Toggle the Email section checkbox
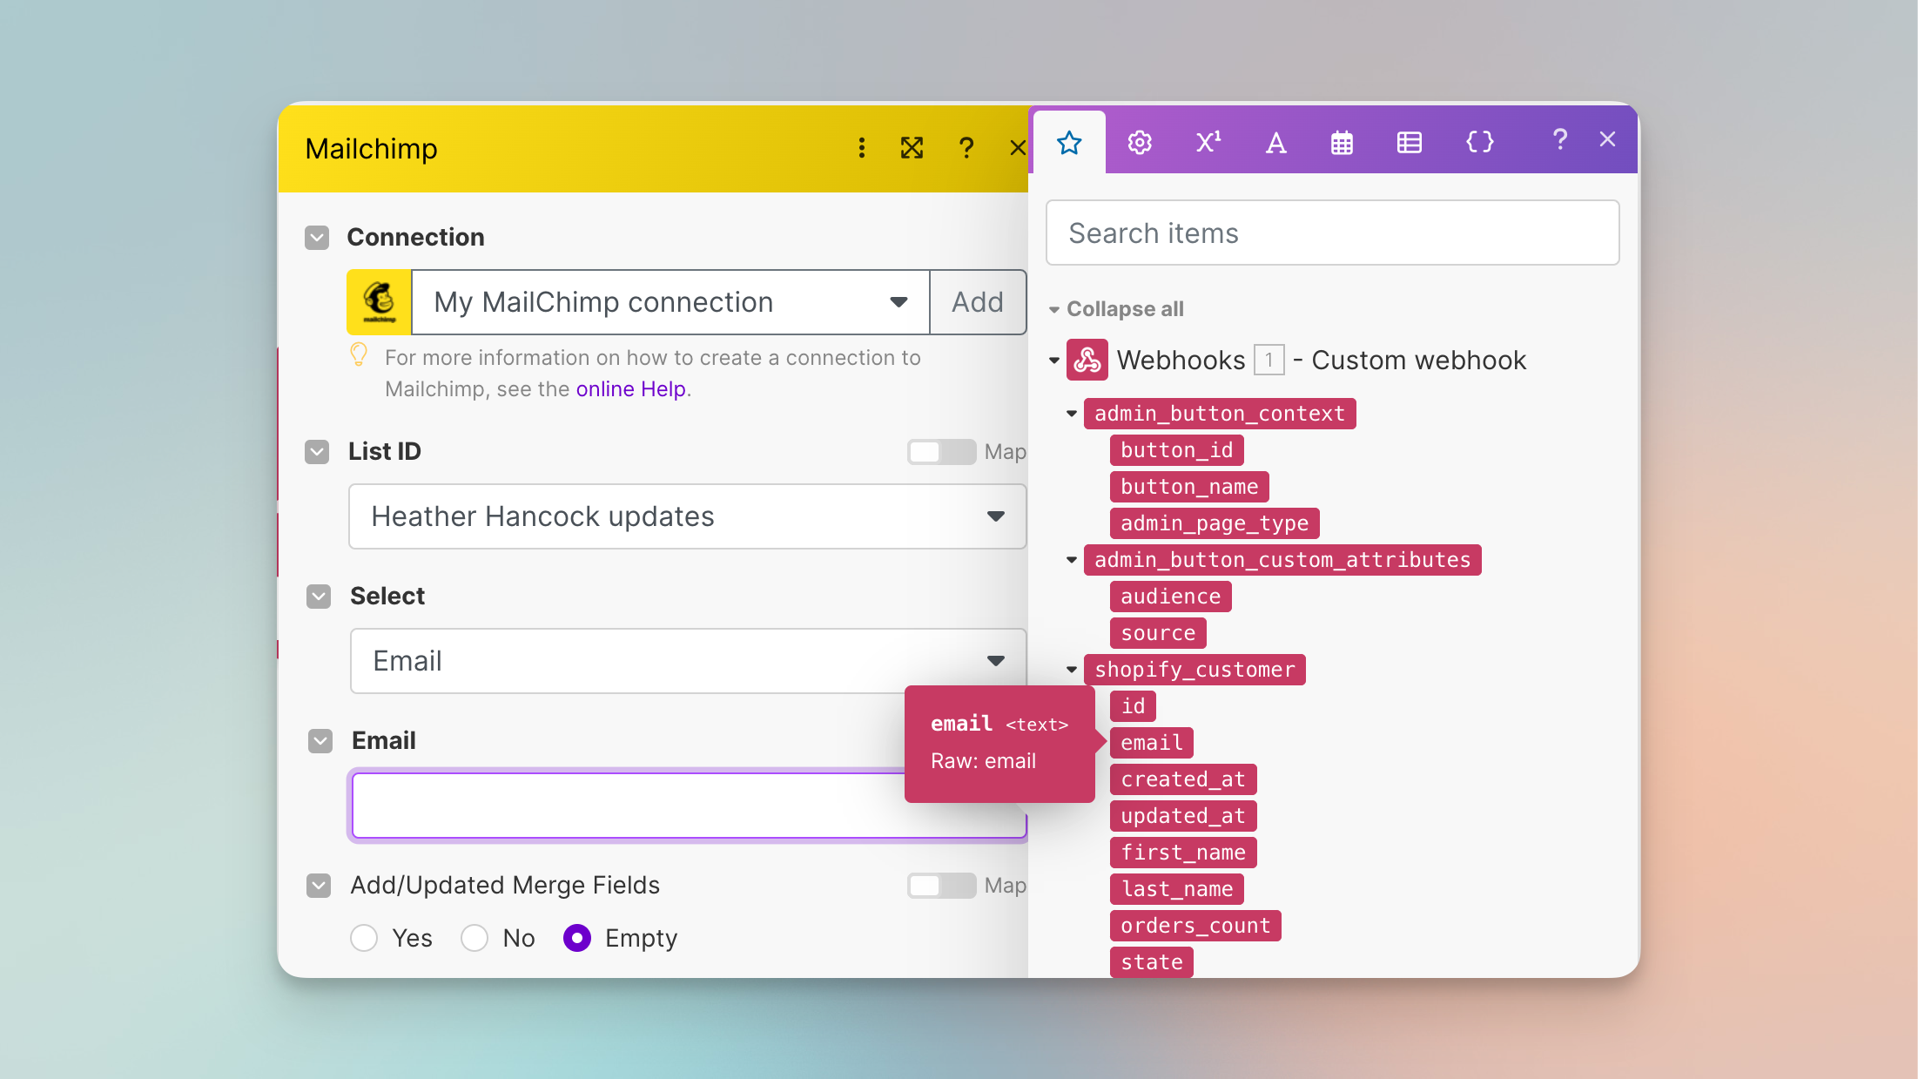The width and height of the screenshot is (1918, 1079). click(x=320, y=741)
